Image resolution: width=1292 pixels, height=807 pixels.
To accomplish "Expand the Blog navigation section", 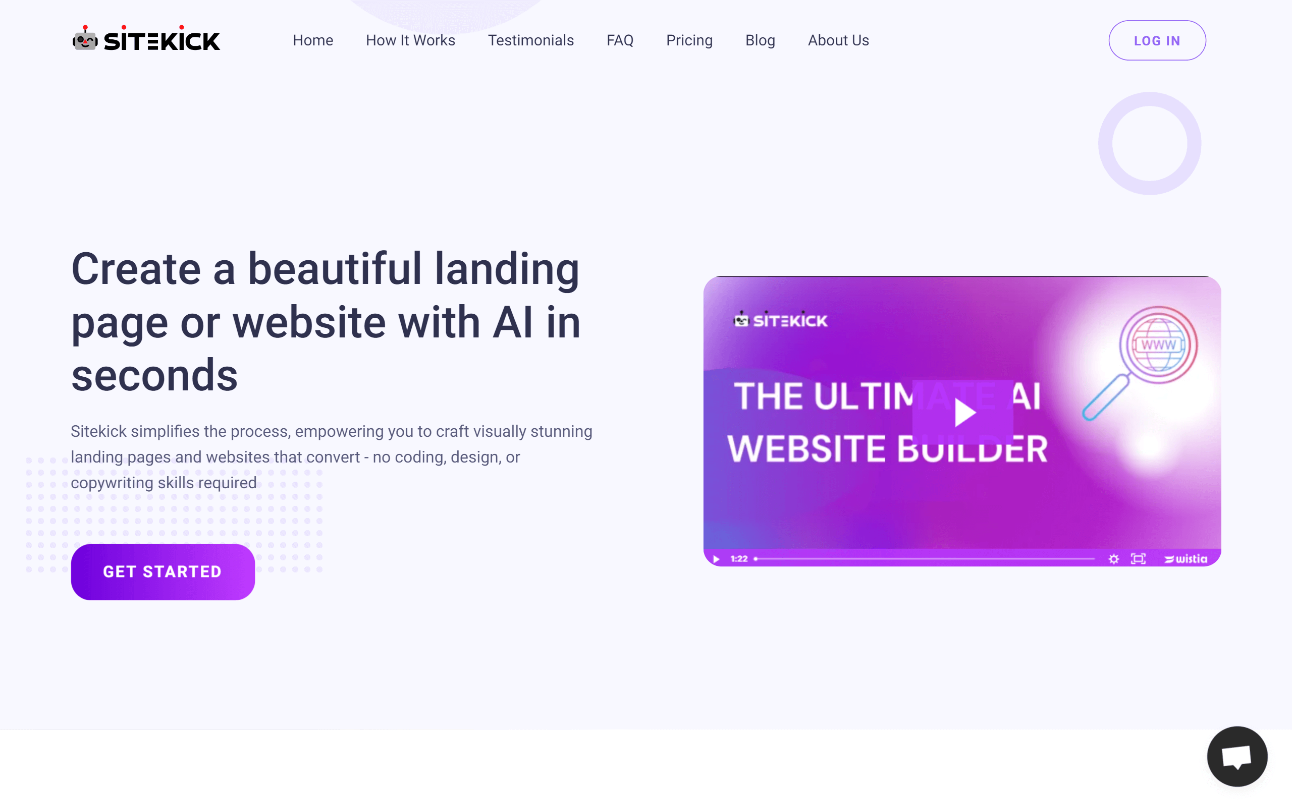I will click(760, 40).
